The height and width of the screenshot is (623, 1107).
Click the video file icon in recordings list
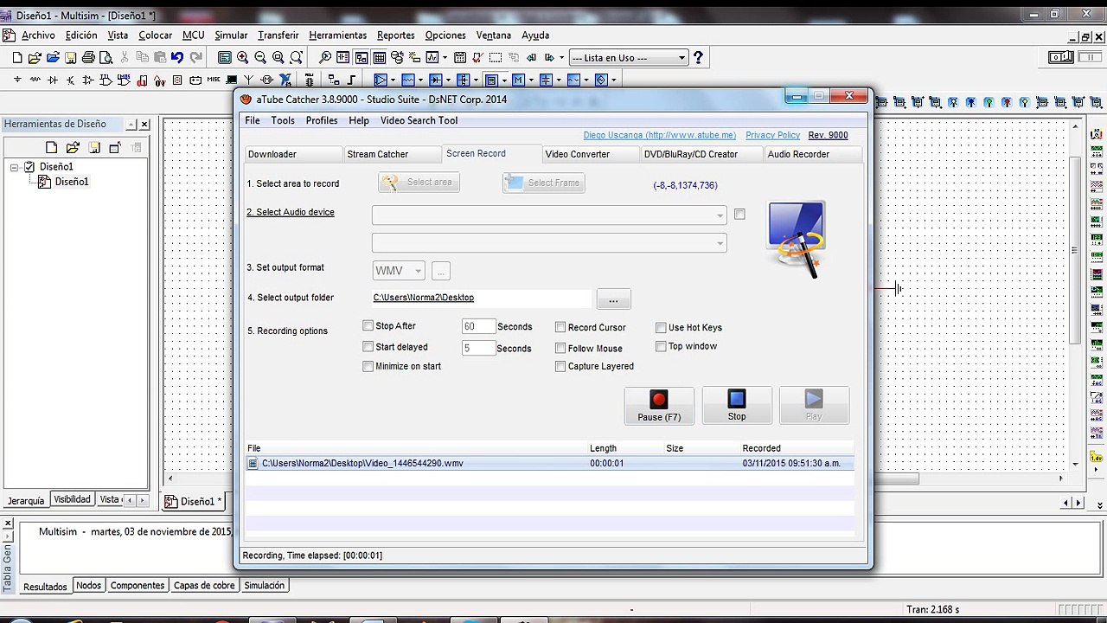coord(253,463)
